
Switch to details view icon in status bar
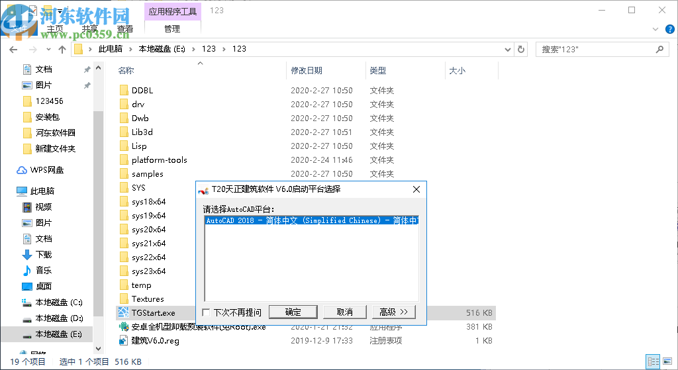click(x=653, y=361)
